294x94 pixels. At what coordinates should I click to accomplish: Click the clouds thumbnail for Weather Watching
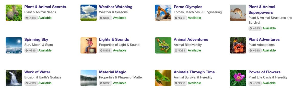pos(88,13)
